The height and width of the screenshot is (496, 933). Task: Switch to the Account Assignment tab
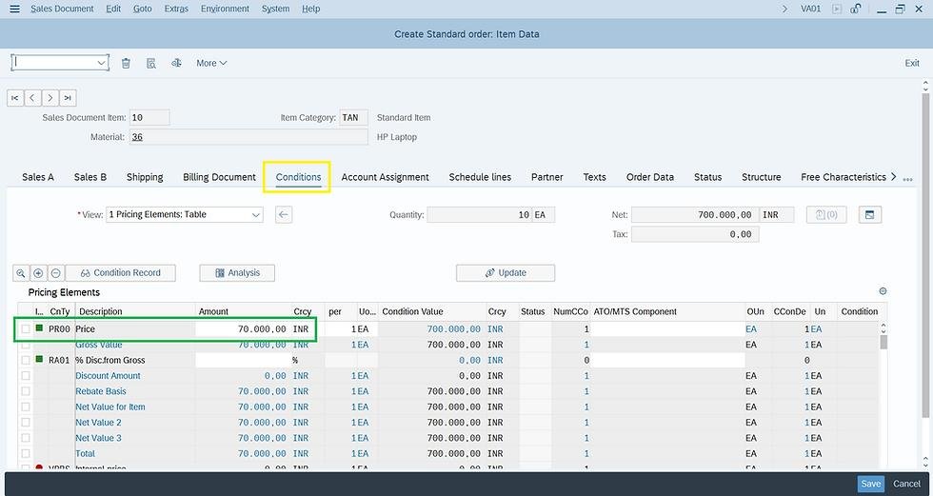385,177
